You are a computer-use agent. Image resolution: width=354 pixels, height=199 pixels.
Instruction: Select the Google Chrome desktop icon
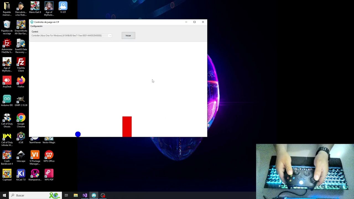tap(21, 121)
